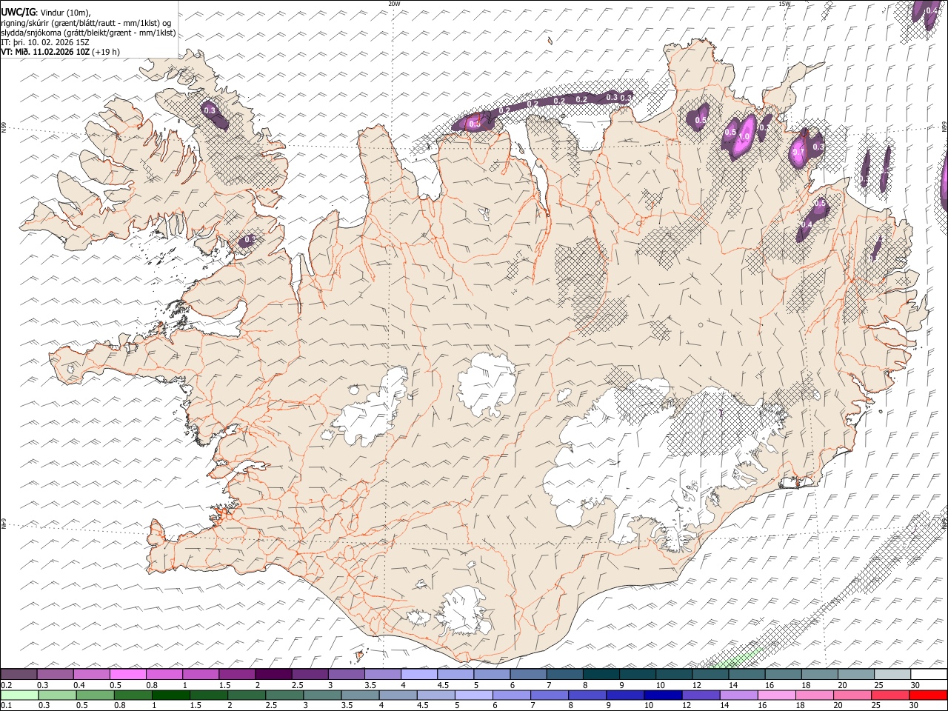Click the 0.5 bright pink swatch in upper legend
The image size is (948, 711).
tap(127, 674)
